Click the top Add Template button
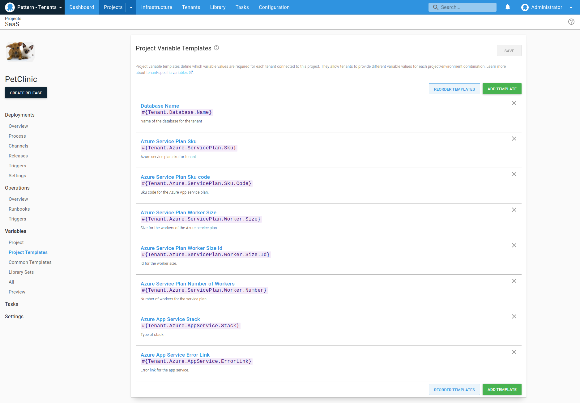Image resolution: width=580 pixels, height=403 pixels. pos(502,89)
